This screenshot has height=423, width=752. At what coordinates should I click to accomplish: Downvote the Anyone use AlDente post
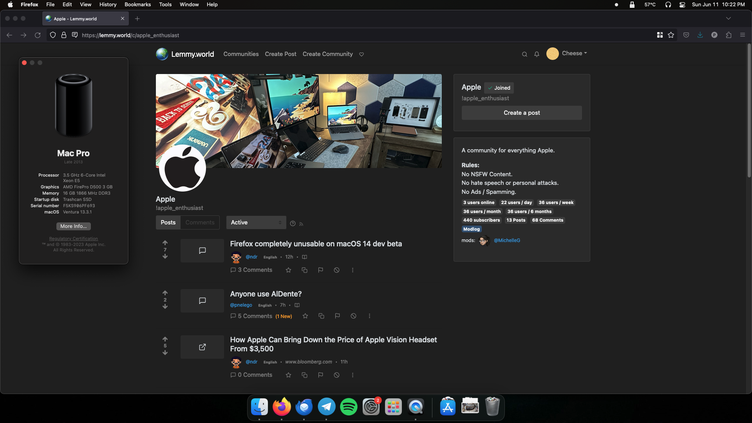tap(165, 307)
